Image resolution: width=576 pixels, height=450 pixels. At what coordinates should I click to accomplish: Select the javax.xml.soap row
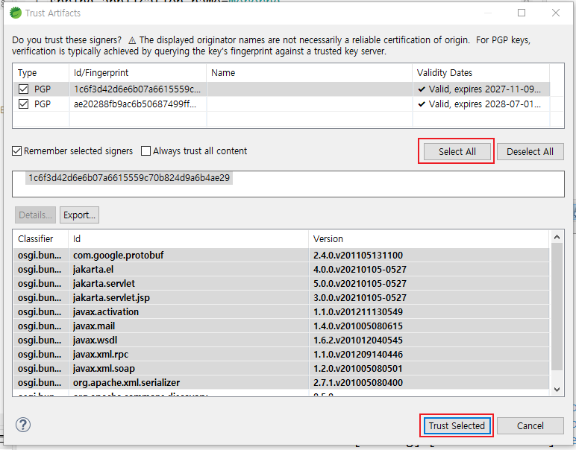281,368
